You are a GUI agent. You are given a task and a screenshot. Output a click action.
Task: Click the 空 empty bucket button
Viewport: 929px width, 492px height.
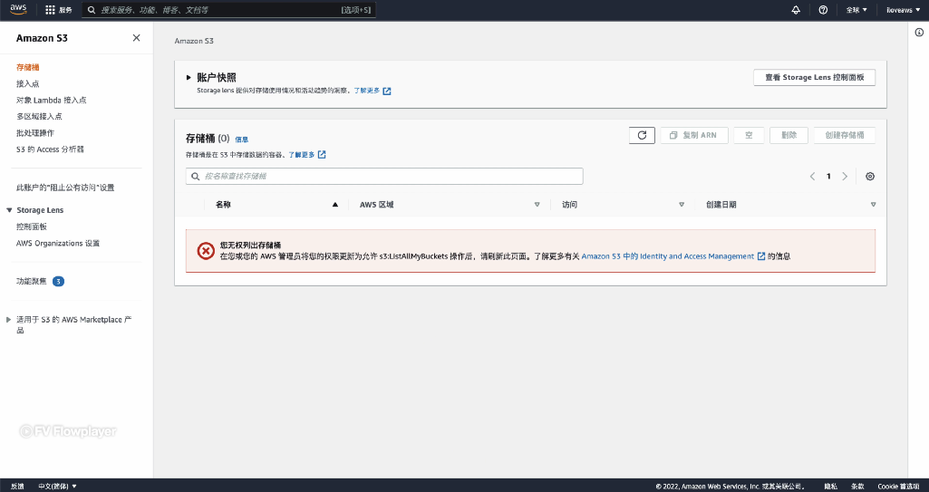pos(749,135)
